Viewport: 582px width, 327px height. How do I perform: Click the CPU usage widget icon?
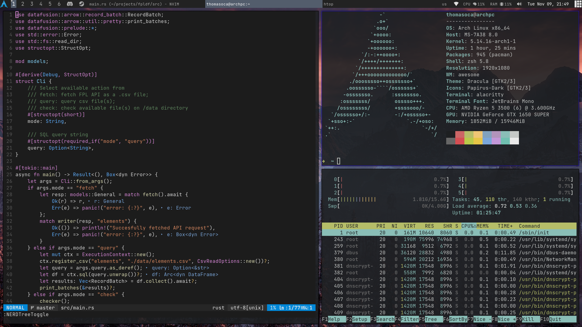tap(475, 4)
